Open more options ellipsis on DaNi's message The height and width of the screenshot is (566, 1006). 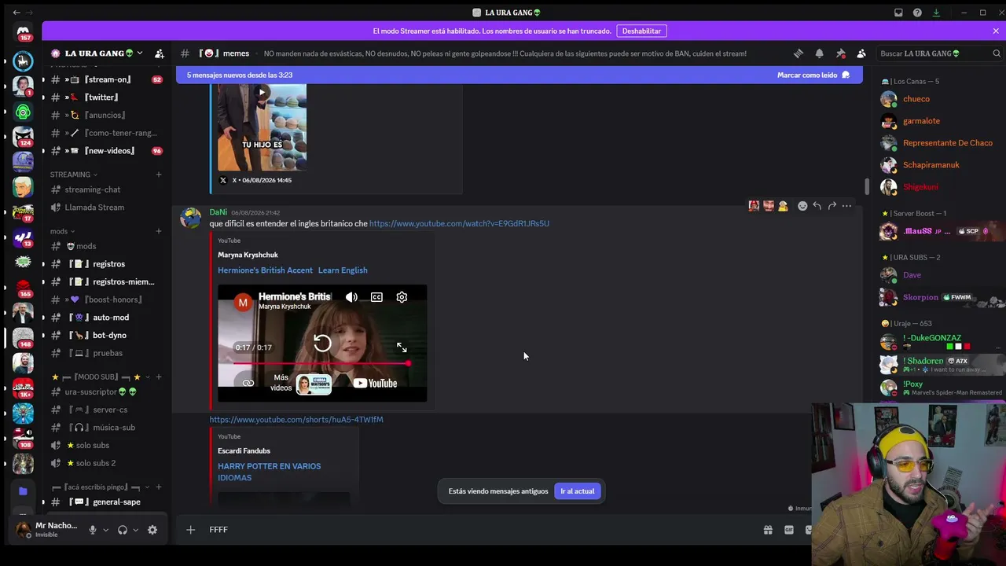click(846, 206)
